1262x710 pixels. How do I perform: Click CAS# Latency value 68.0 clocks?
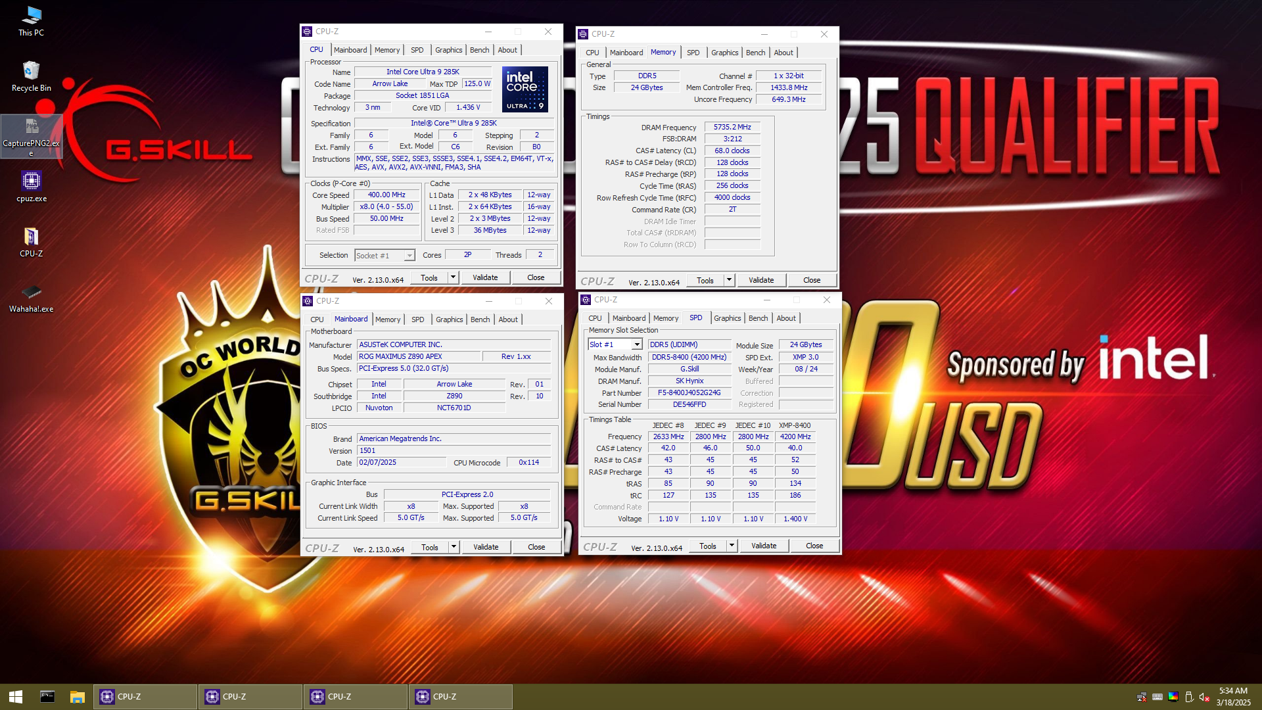click(x=732, y=151)
